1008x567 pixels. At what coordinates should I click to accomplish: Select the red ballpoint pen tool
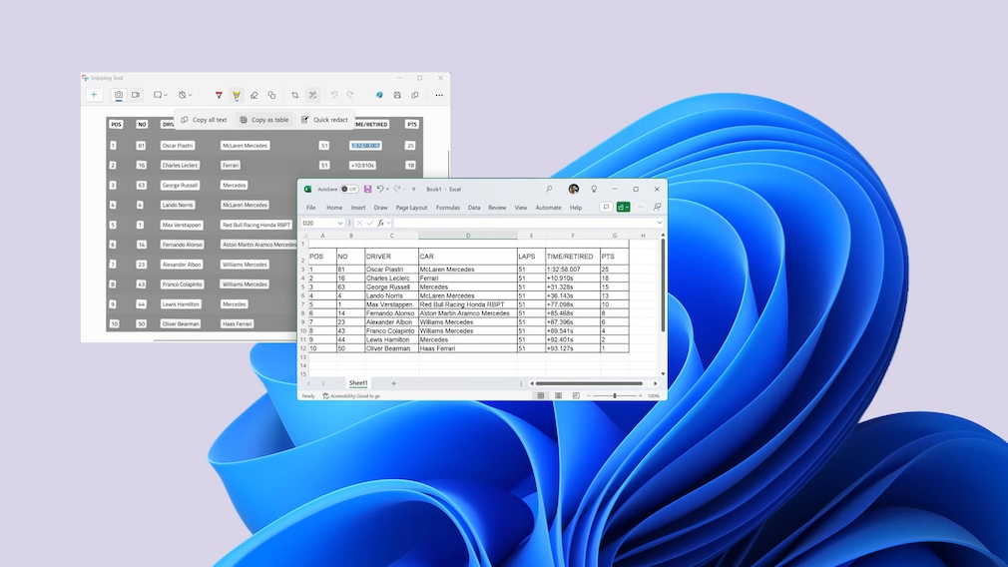click(219, 96)
